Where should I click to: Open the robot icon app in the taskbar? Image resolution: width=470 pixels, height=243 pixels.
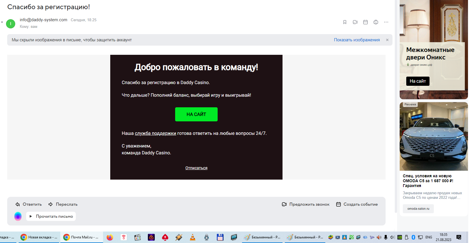[206, 237]
